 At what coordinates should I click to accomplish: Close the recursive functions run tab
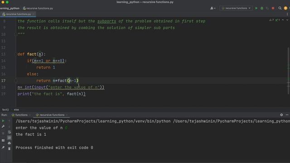[x=67, y=115]
